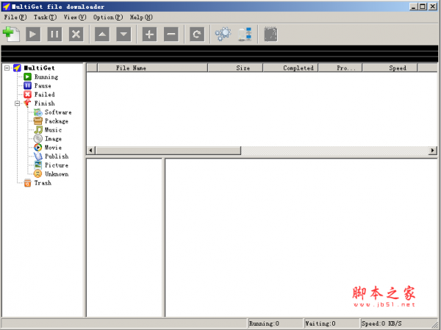Viewport: 441px width, 330px height.
Task: Open the Movie folder under Finish
Action: tap(53, 148)
